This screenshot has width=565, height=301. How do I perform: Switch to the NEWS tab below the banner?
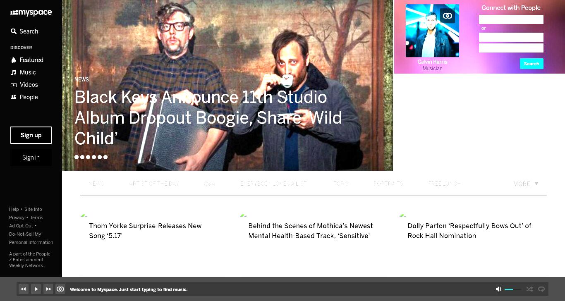coord(96,184)
